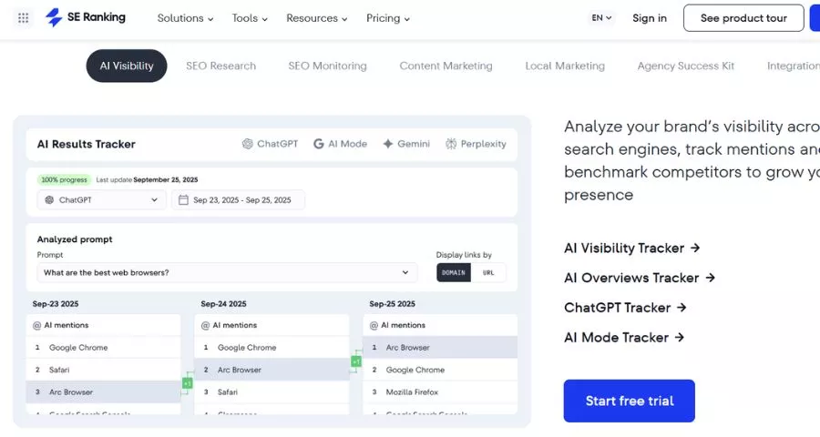Click the Sign in link

coord(650,18)
